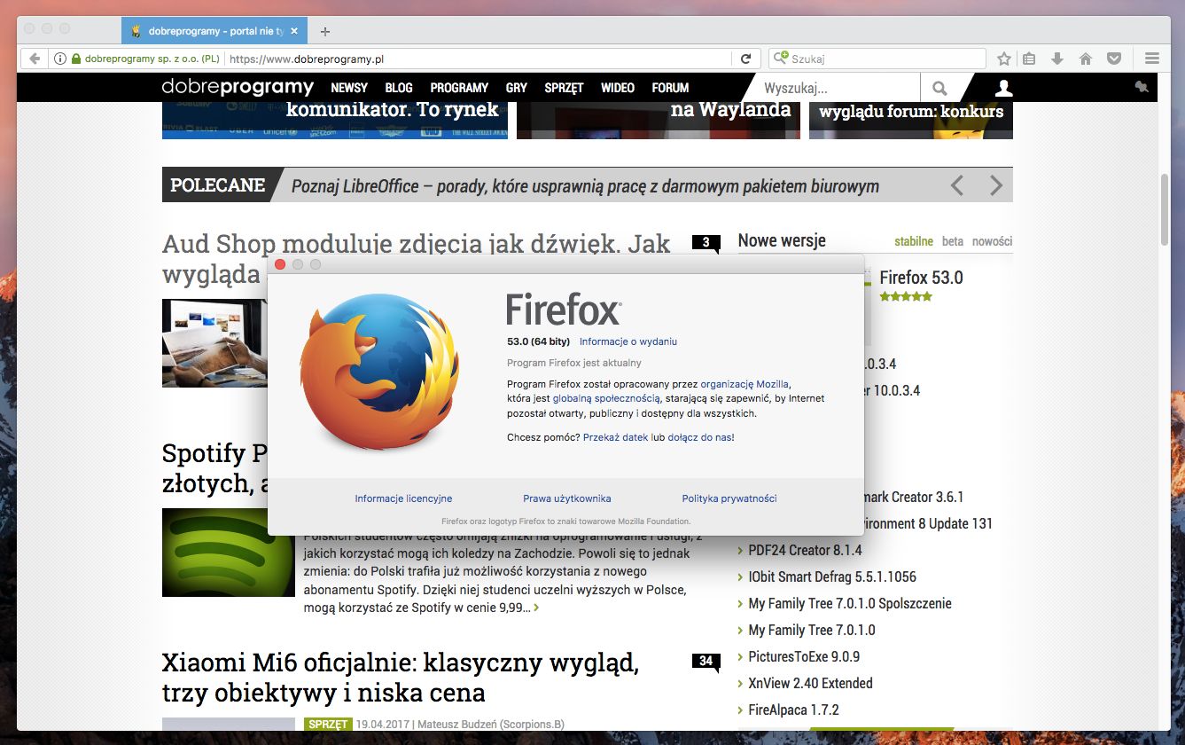Expand Spotify article with green chevron
1185x745 pixels.
pyautogui.click(x=536, y=608)
